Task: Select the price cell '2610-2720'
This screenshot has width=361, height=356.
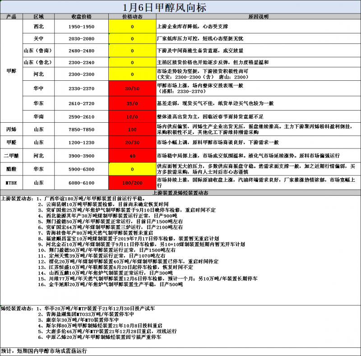Action: [81, 103]
